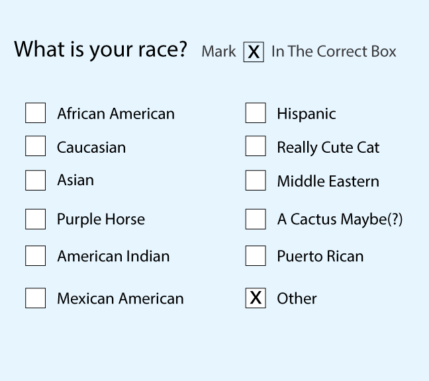Click the Mexican American label text
Screen dimensions: 429x381
point(120,299)
